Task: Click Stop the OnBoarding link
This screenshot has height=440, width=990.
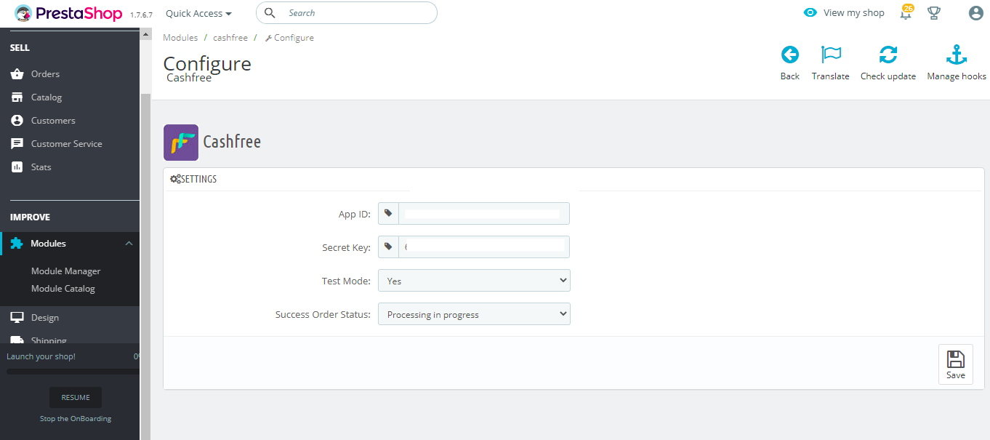Action: pos(76,419)
